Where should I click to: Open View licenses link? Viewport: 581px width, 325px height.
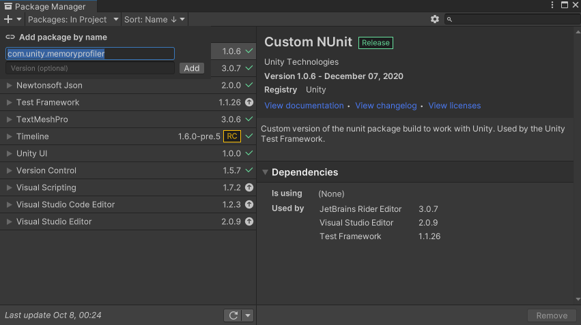tap(454, 106)
